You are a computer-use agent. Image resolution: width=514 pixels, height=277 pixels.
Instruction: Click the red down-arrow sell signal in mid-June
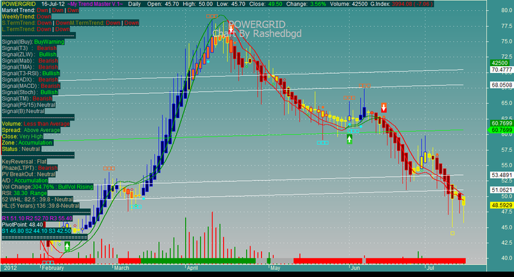coord(384,108)
